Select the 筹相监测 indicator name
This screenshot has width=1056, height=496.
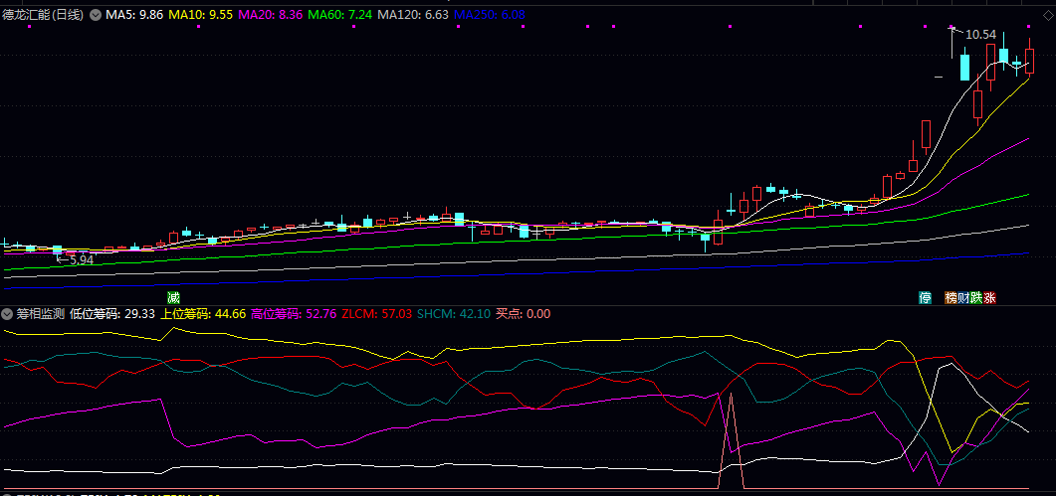(40, 314)
